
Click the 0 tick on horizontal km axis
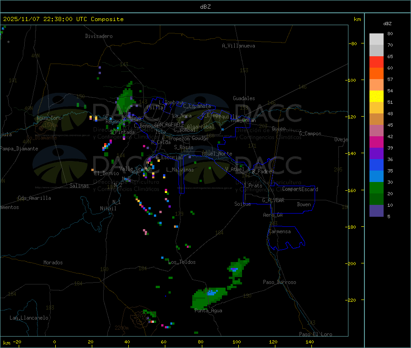(54, 342)
